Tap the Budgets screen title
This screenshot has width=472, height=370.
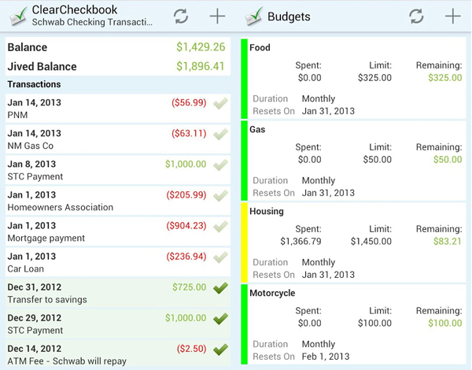point(289,17)
